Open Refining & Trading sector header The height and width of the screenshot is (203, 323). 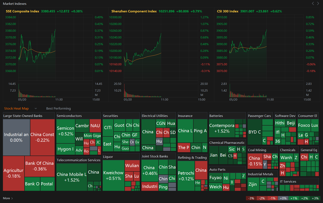pos(192,157)
